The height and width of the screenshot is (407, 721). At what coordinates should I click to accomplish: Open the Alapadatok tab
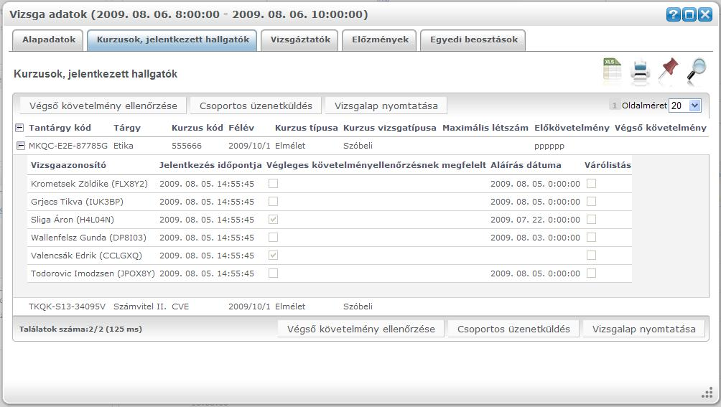tap(48, 40)
